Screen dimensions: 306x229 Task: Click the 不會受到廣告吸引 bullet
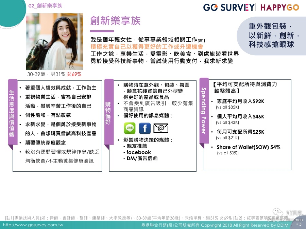158,106
